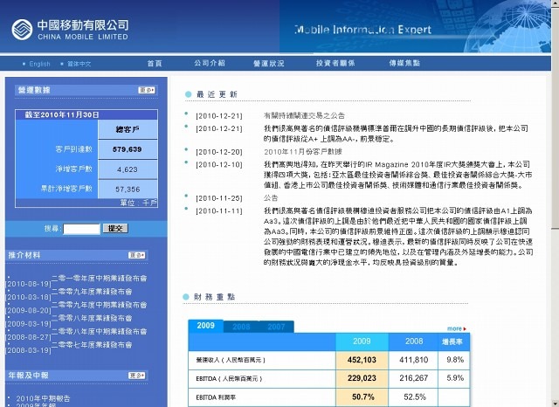
Task: Click the 增長率 column header
Action: tap(452, 341)
